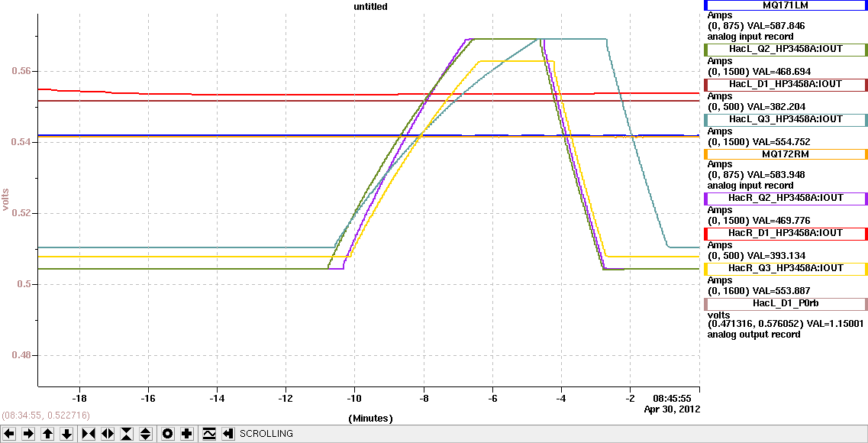Pan plot right with right arrow icon

pyautogui.click(x=29, y=434)
